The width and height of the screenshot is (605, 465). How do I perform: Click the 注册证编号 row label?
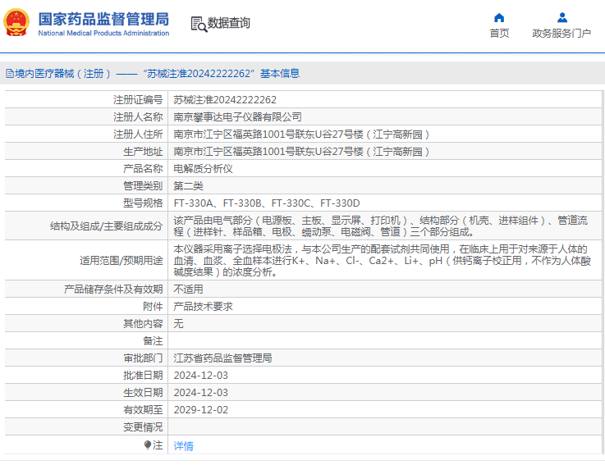[138, 100]
